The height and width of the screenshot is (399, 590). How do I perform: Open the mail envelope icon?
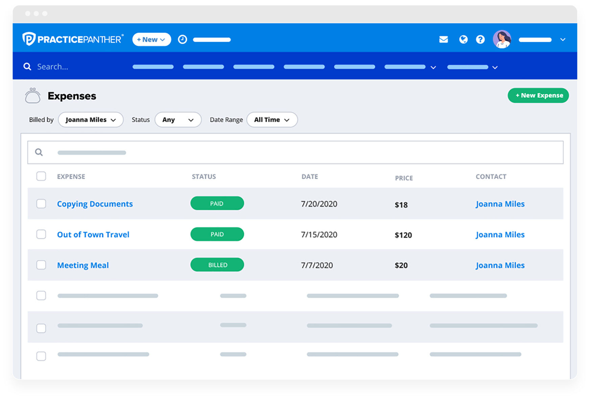(443, 40)
